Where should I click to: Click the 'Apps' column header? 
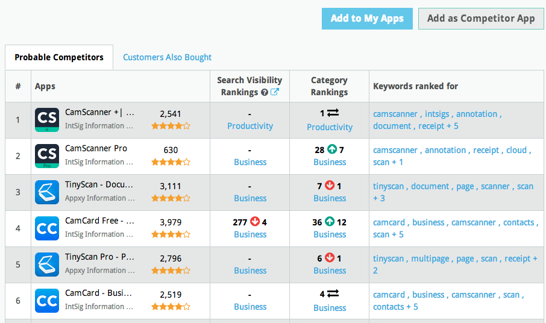tap(45, 87)
